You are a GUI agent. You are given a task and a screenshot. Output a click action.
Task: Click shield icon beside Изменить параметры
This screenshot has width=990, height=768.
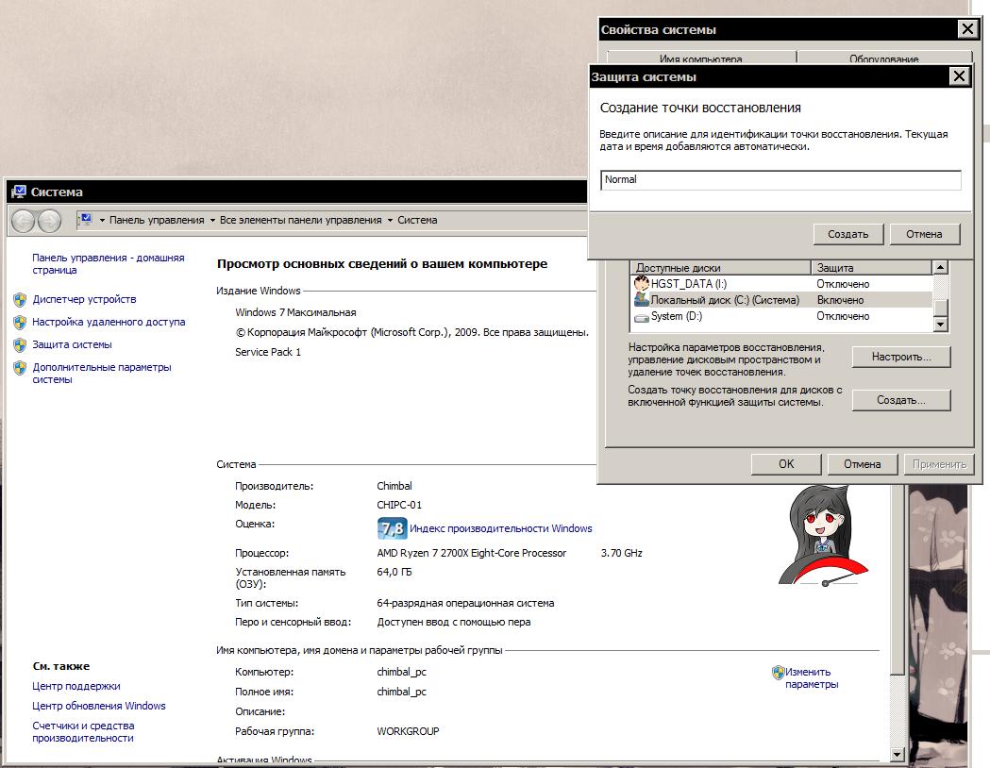[x=778, y=673]
